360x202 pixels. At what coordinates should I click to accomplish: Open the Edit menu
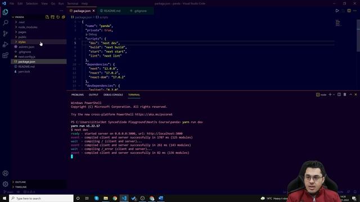pyautogui.click(x=20, y=3)
